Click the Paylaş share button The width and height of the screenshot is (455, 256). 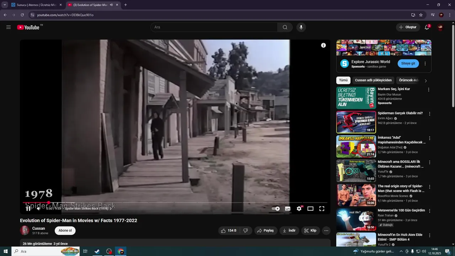tap(266, 231)
